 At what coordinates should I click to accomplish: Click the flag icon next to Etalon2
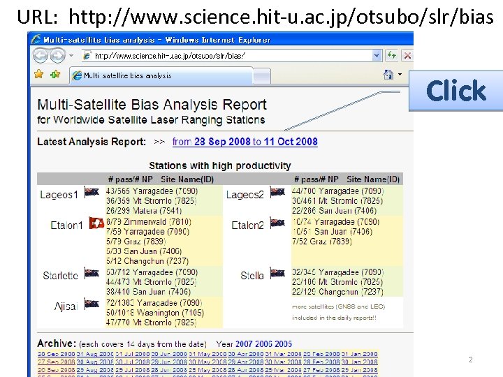coord(277,223)
